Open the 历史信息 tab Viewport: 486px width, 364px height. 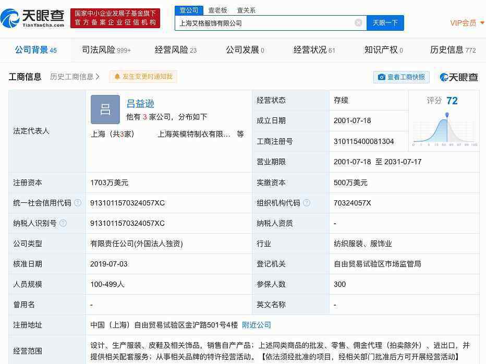[453, 50]
